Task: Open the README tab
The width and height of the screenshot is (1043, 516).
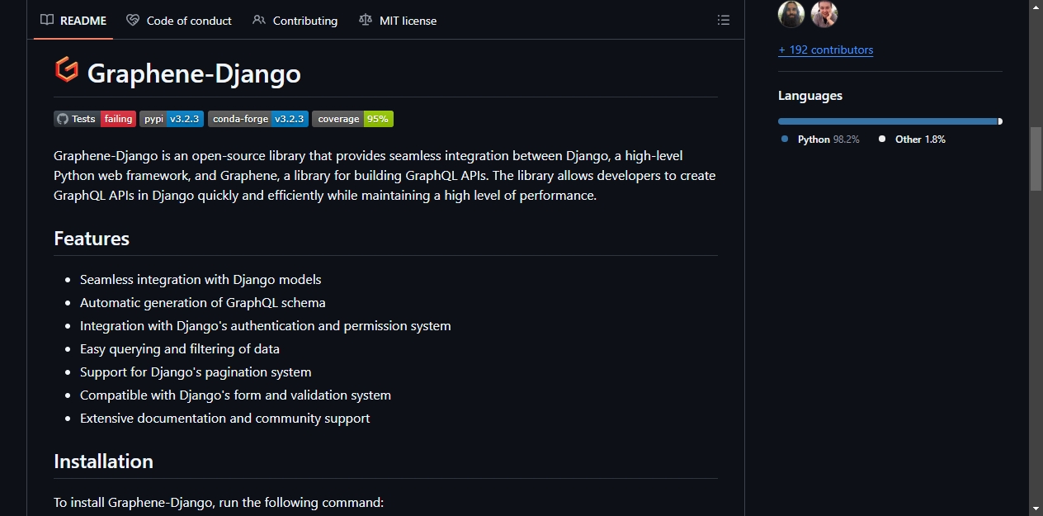Action: click(x=73, y=21)
